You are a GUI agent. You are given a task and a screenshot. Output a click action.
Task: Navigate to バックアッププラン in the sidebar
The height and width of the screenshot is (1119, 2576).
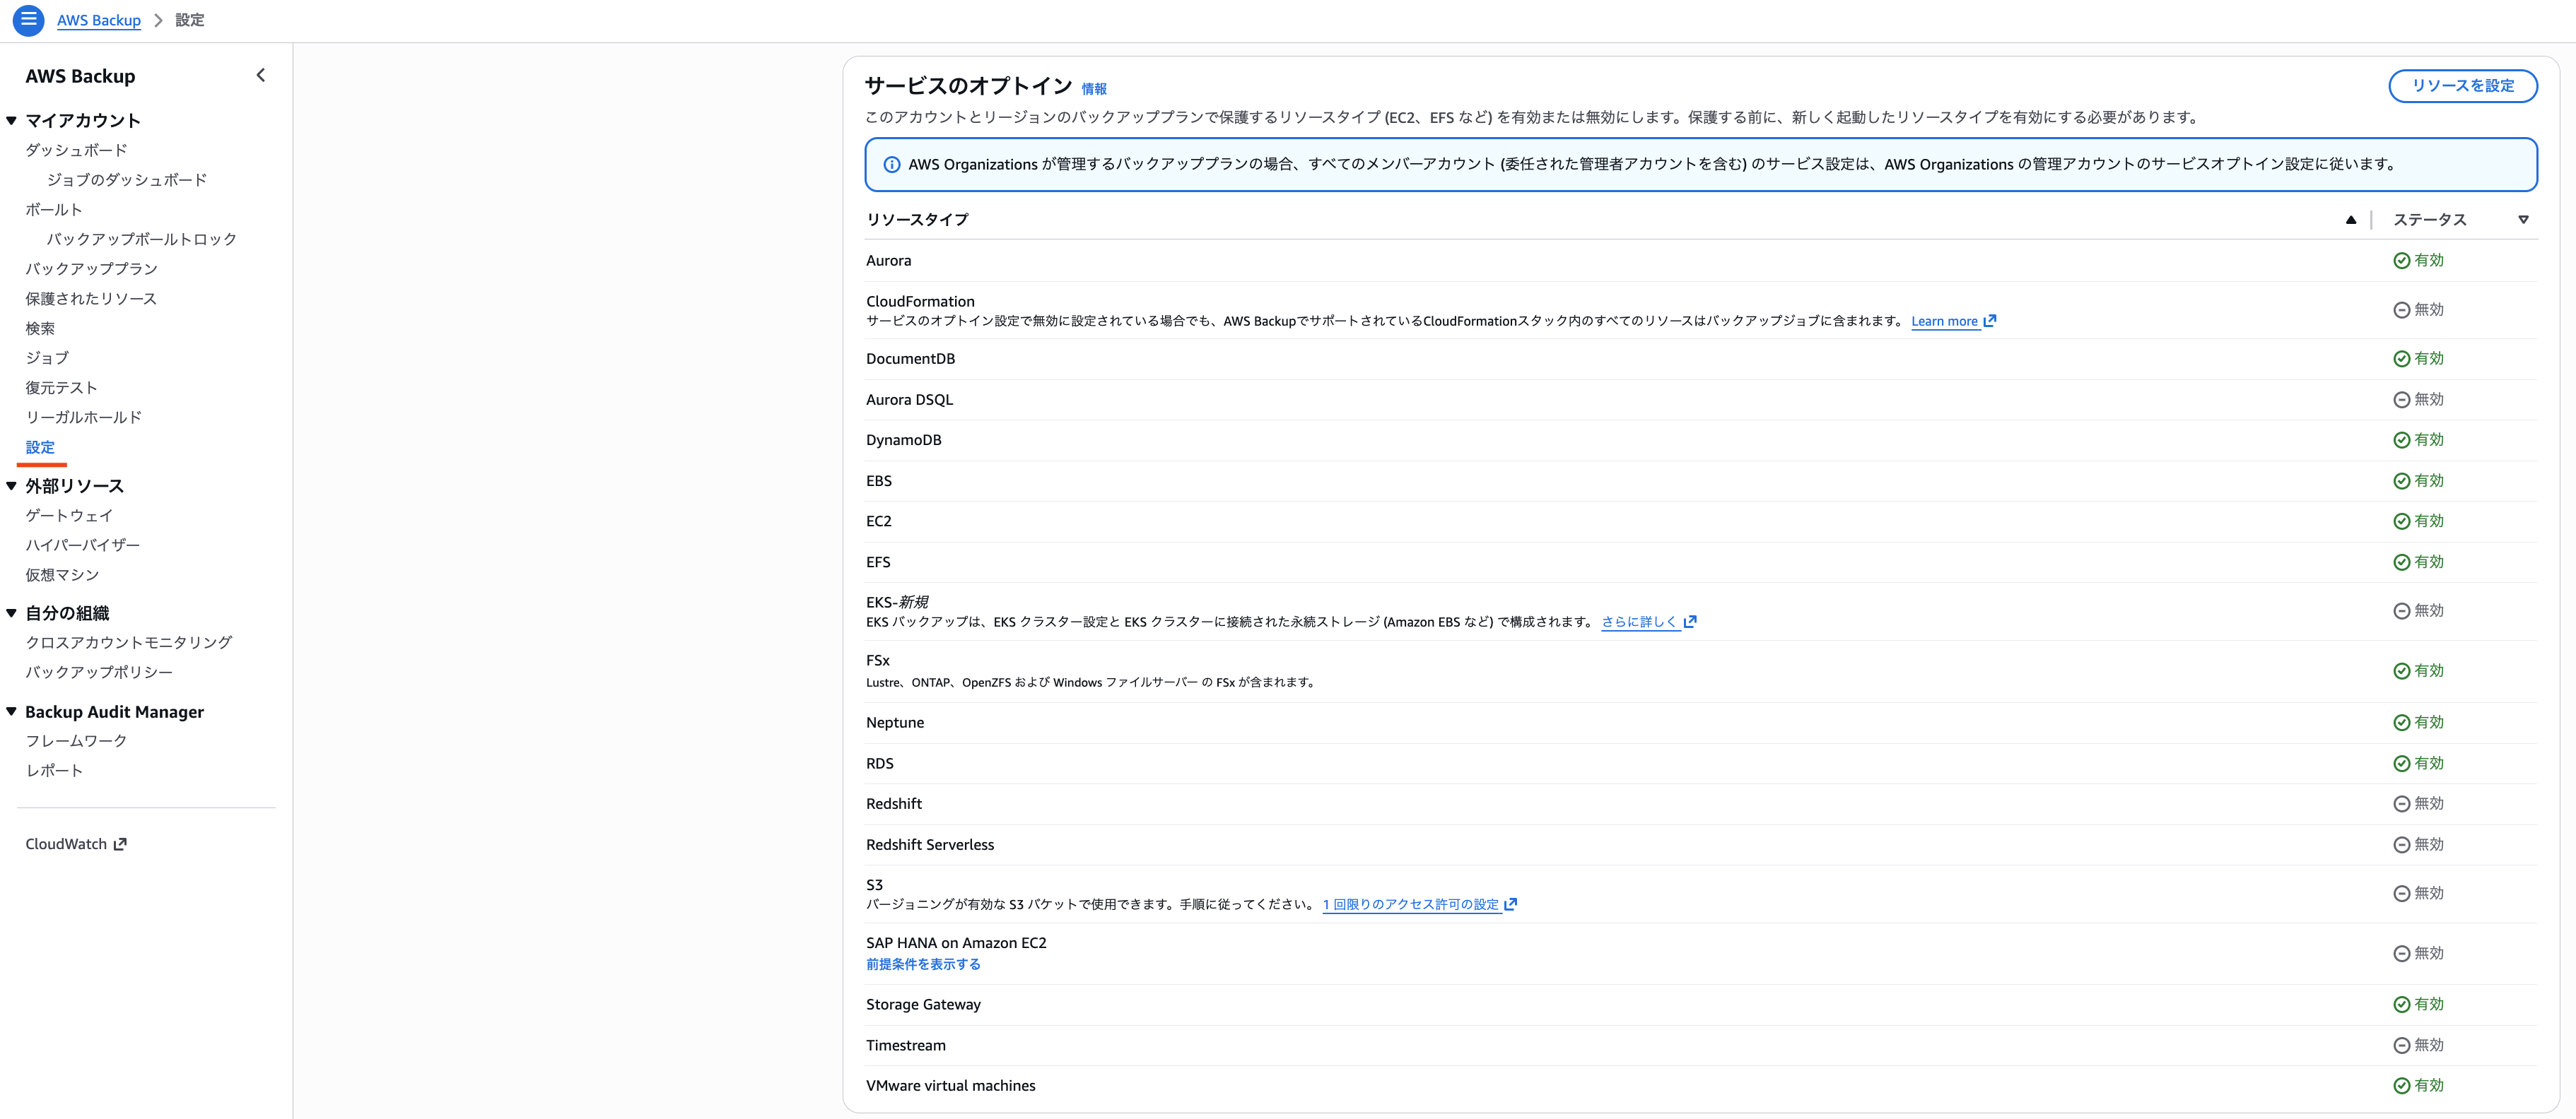91,268
